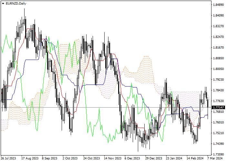Select the 1.78430 price axis label
This screenshot has height=162, width=226.
coord(218,90)
